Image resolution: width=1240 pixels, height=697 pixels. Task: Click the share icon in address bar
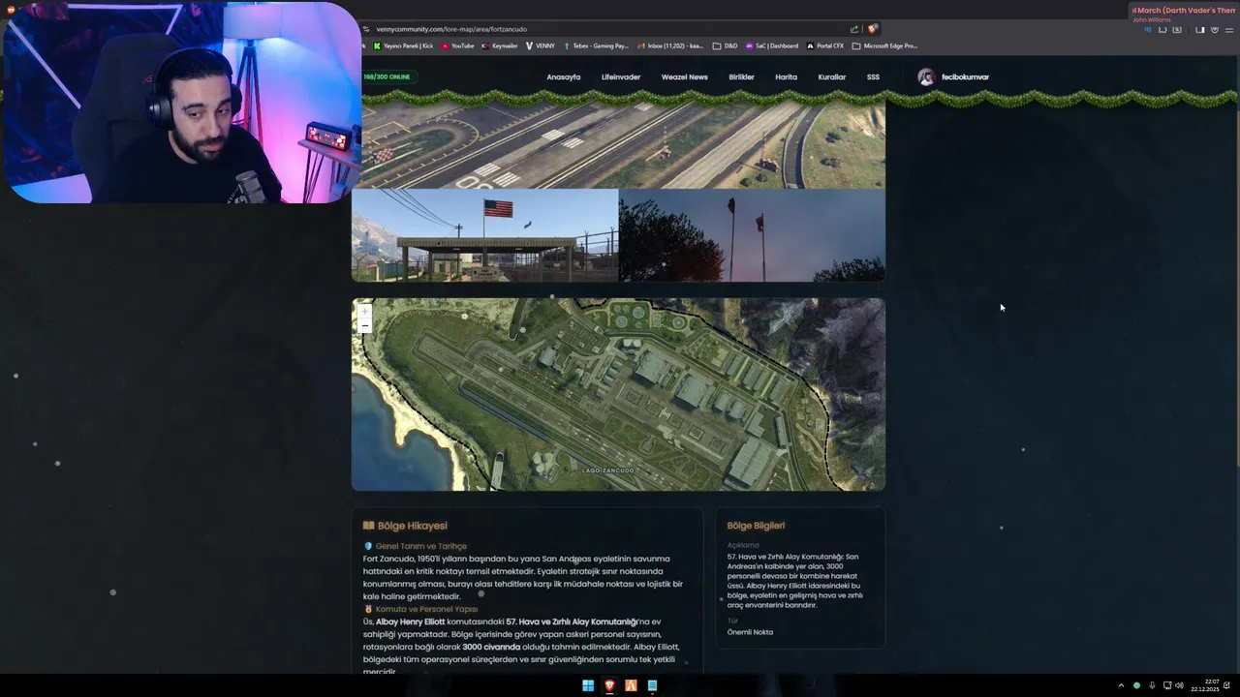pos(854,29)
